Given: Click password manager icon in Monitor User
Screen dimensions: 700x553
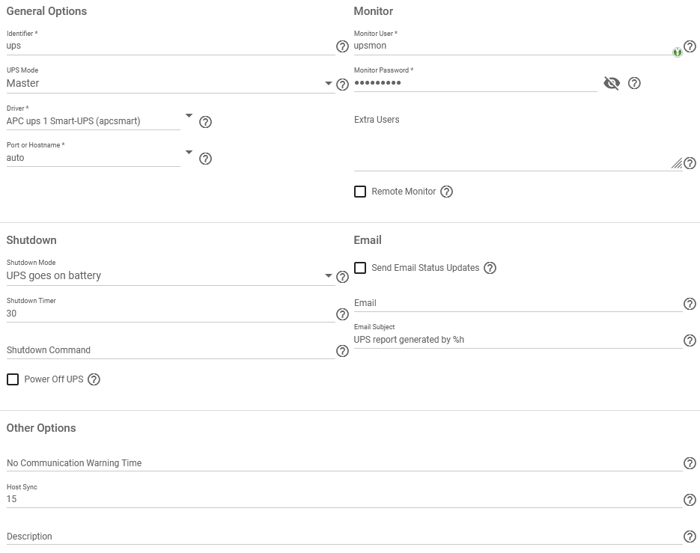Looking at the screenshot, I should pos(677,52).
